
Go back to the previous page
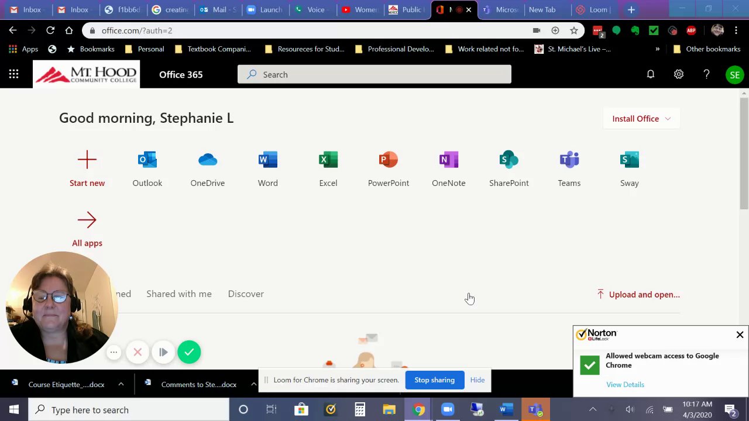pyautogui.click(x=13, y=30)
